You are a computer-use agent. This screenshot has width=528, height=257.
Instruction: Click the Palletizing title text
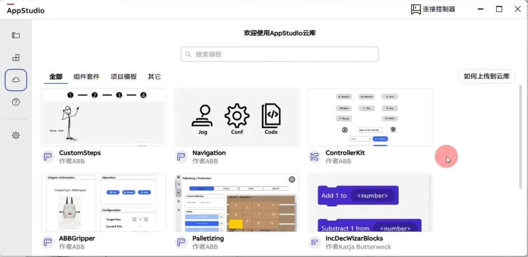click(x=208, y=238)
